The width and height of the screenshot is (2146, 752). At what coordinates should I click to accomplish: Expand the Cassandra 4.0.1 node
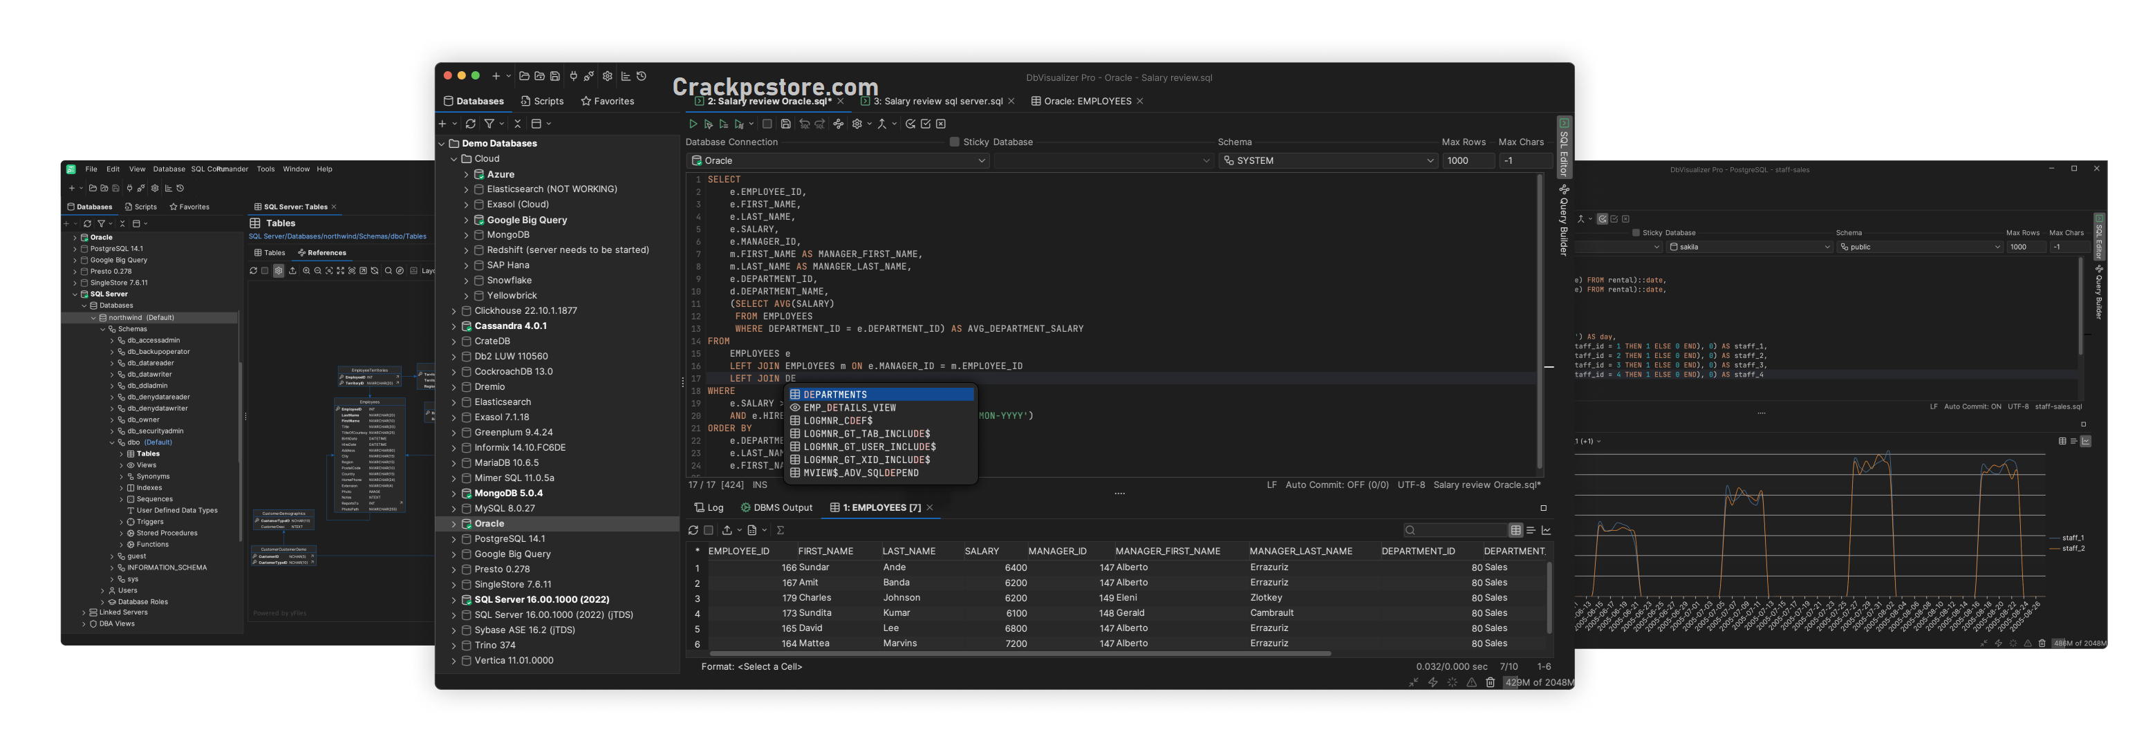pos(454,326)
